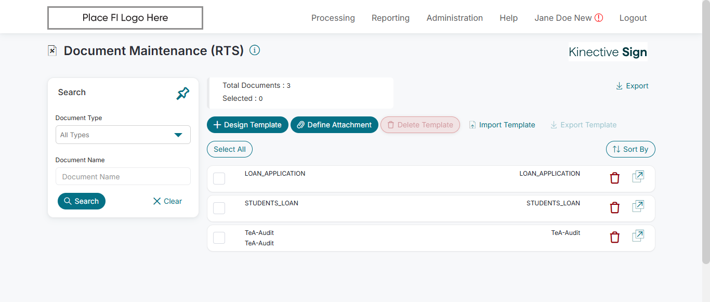710x302 pixels.
Task: Click the page vertical scrollbar
Action: click(706, 130)
